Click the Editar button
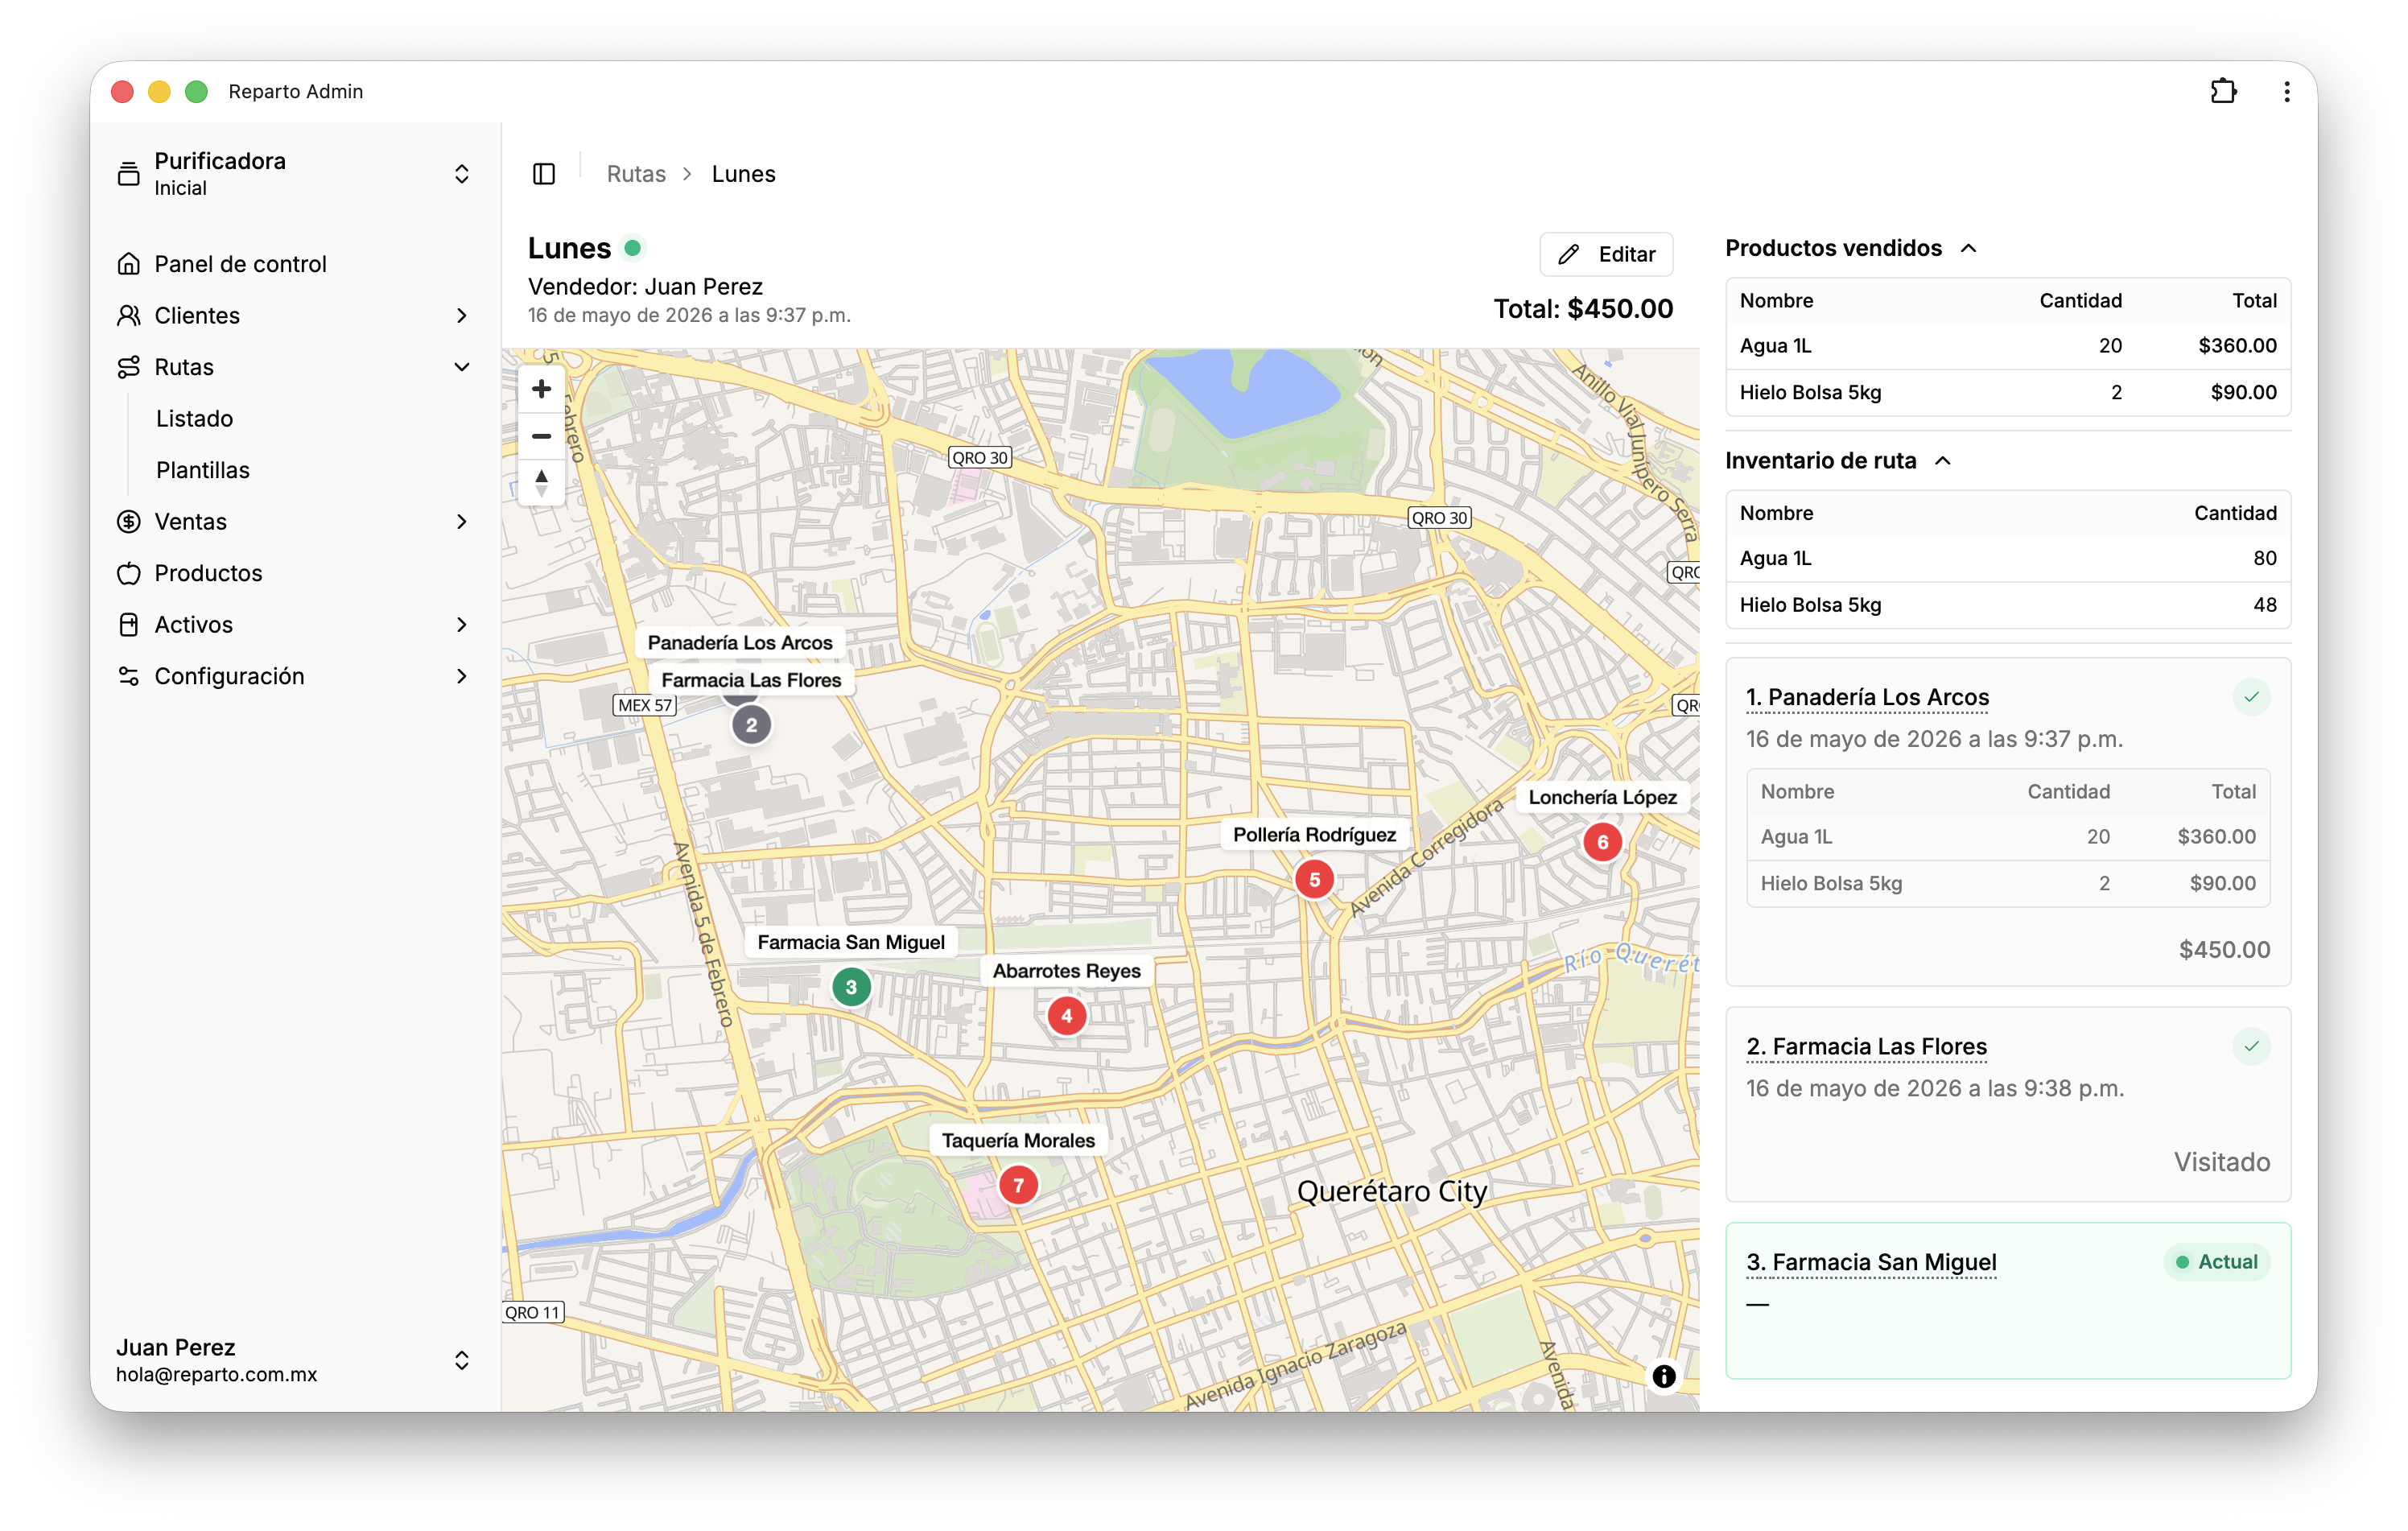 pos(1606,254)
